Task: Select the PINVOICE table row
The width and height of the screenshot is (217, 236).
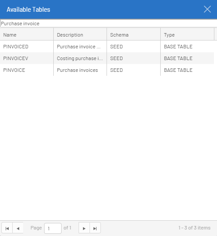Action: (x=107, y=70)
